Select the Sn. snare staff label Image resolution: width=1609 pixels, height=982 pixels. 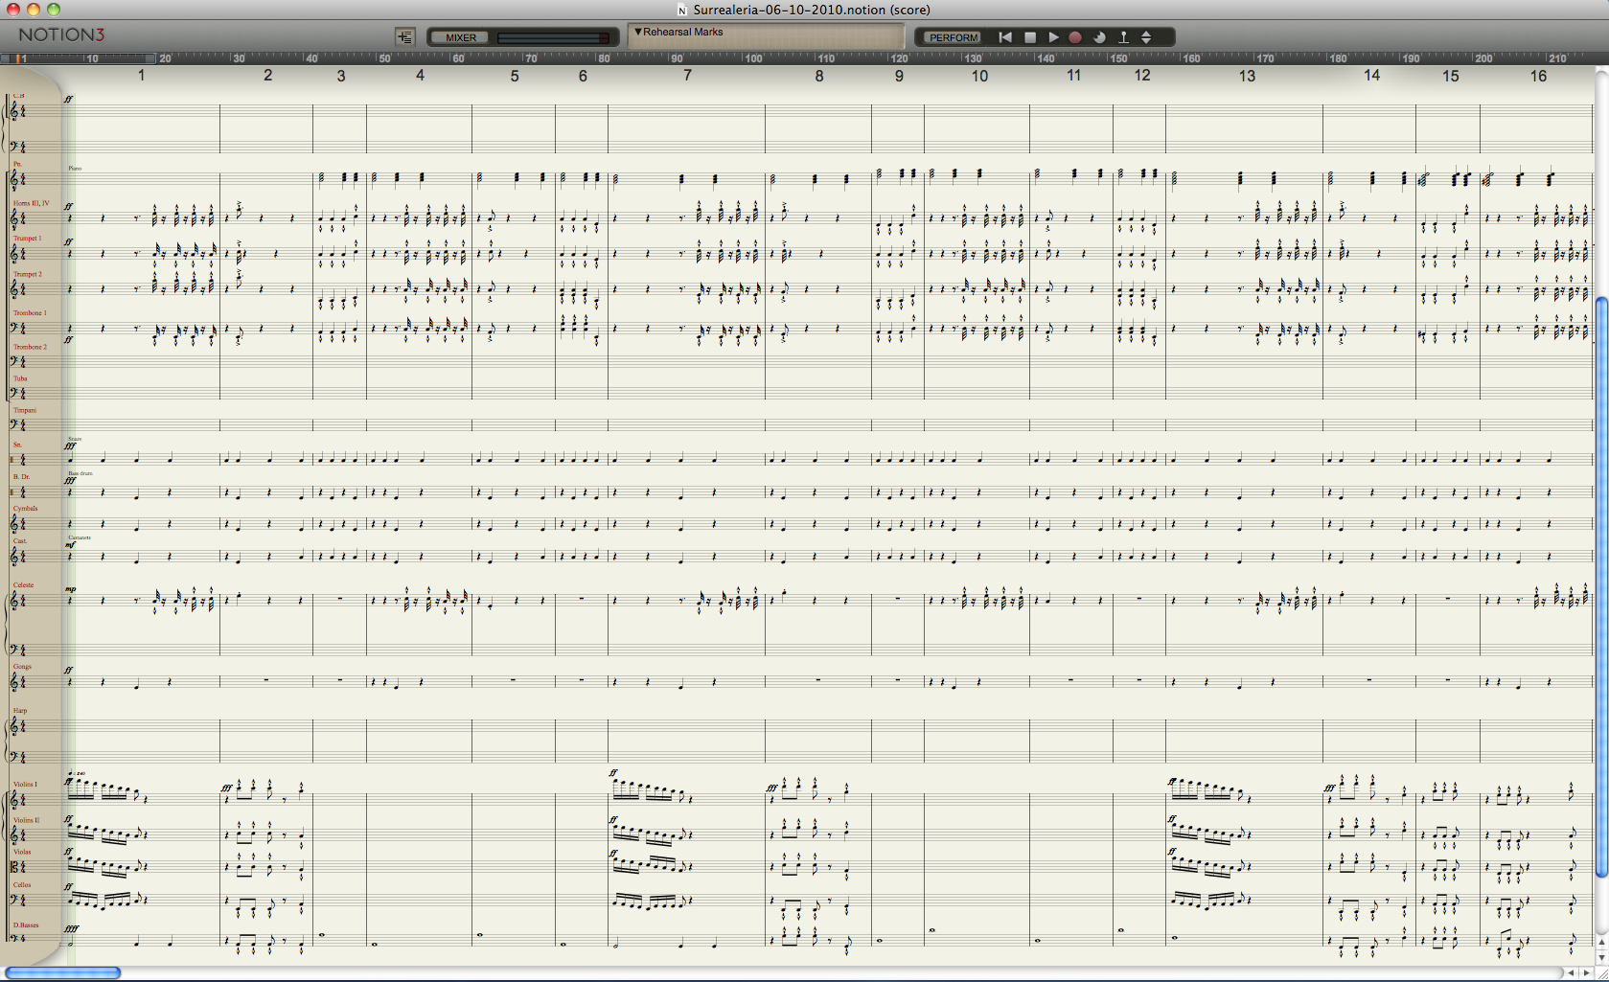tap(17, 445)
